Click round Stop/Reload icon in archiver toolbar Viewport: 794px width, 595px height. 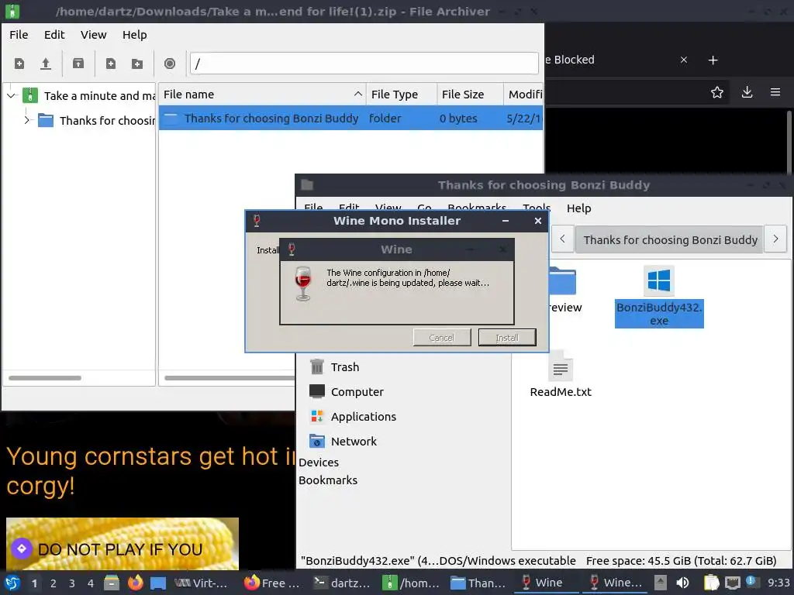[x=170, y=64]
